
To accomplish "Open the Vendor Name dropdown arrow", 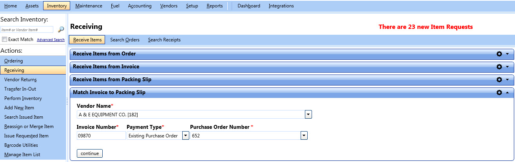I will (308, 114).
